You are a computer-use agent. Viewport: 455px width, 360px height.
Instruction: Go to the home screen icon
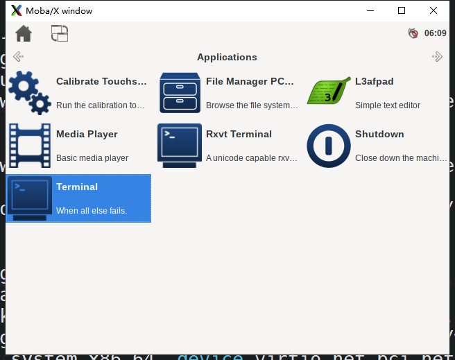pyautogui.click(x=24, y=33)
